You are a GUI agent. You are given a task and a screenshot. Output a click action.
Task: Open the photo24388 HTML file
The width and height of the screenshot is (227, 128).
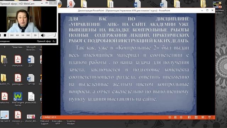tap(31, 98)
